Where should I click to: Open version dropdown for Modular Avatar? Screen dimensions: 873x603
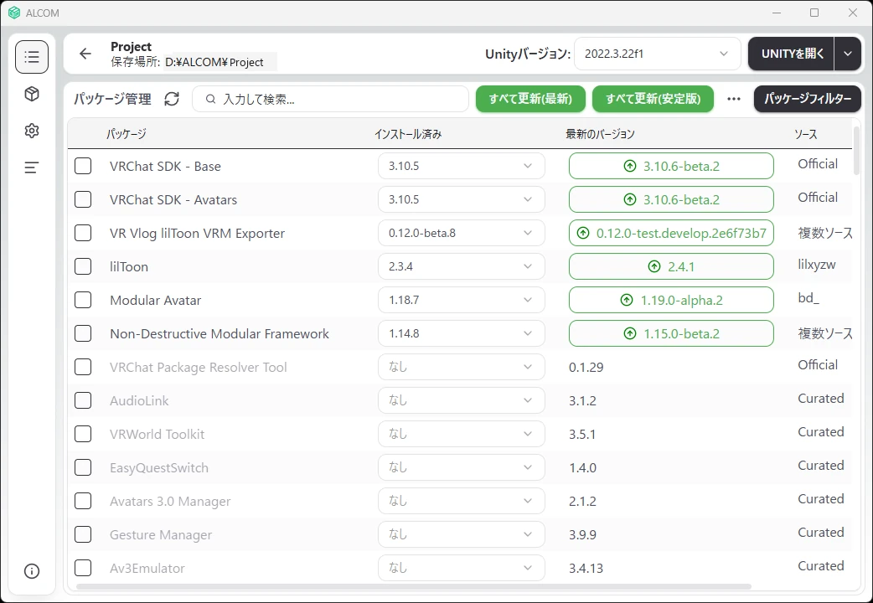click(x=461, y=300)
